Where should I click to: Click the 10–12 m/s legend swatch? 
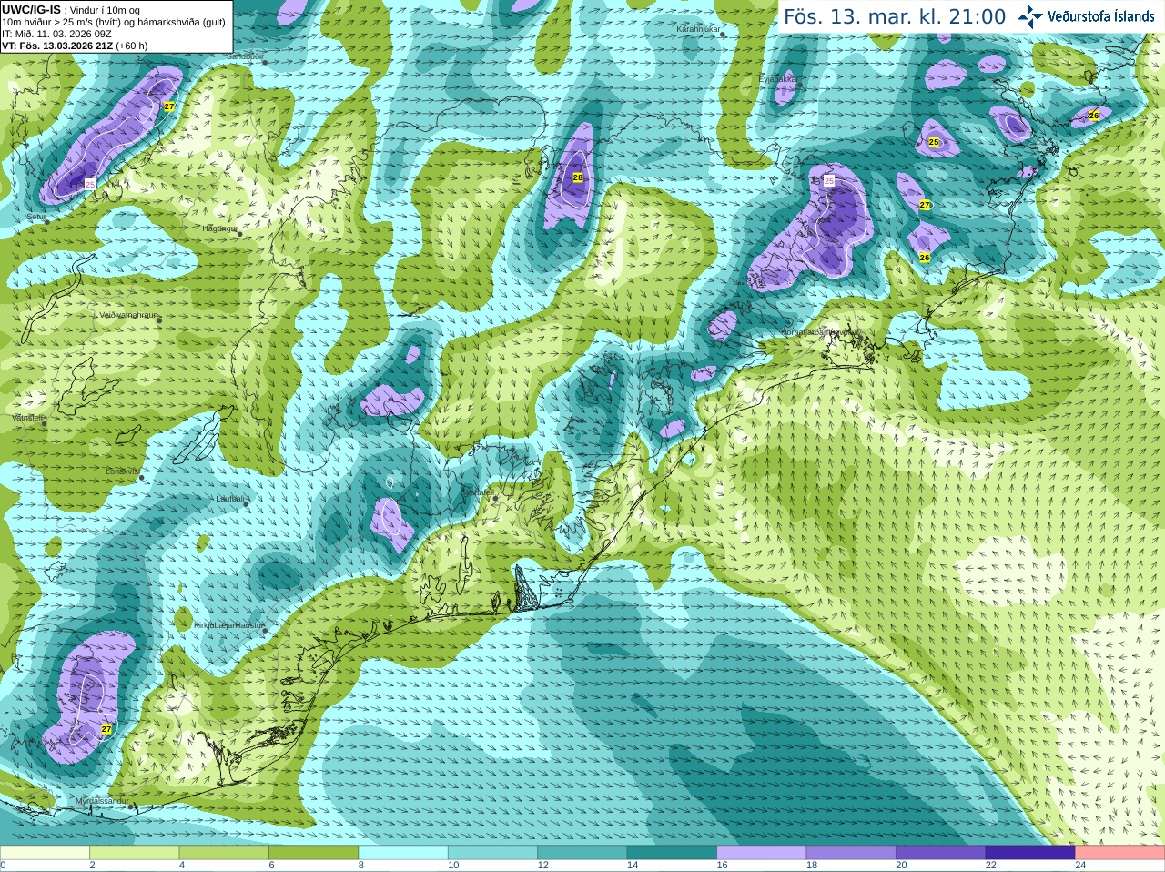point(492,853)
